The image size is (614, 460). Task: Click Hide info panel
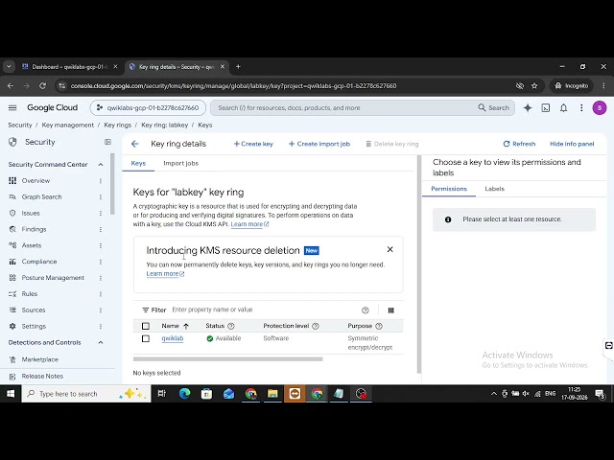tap(572, 144)
